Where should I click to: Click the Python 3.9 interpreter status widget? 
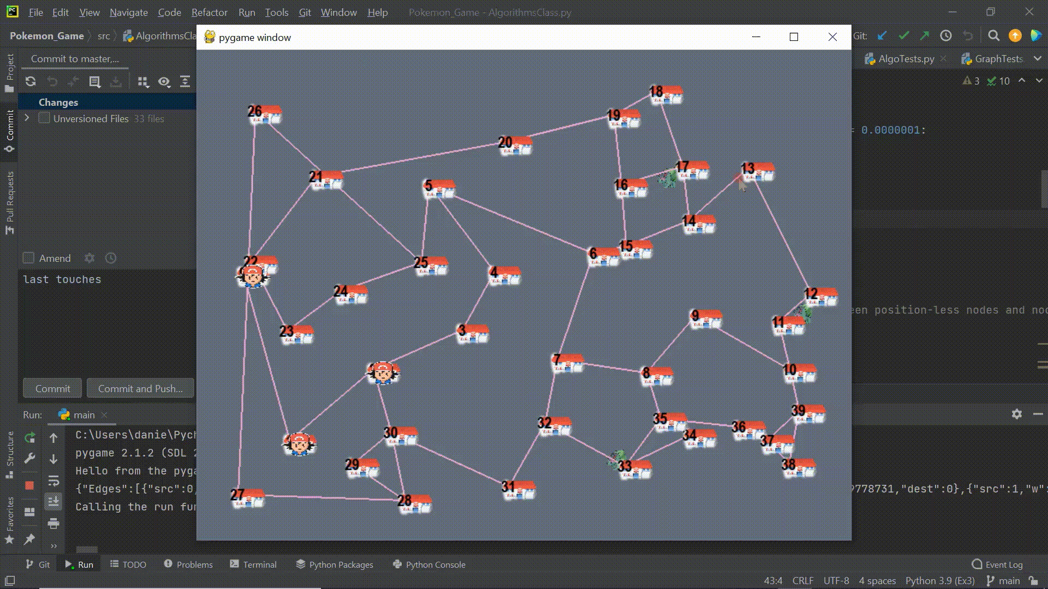coord(940,581)
